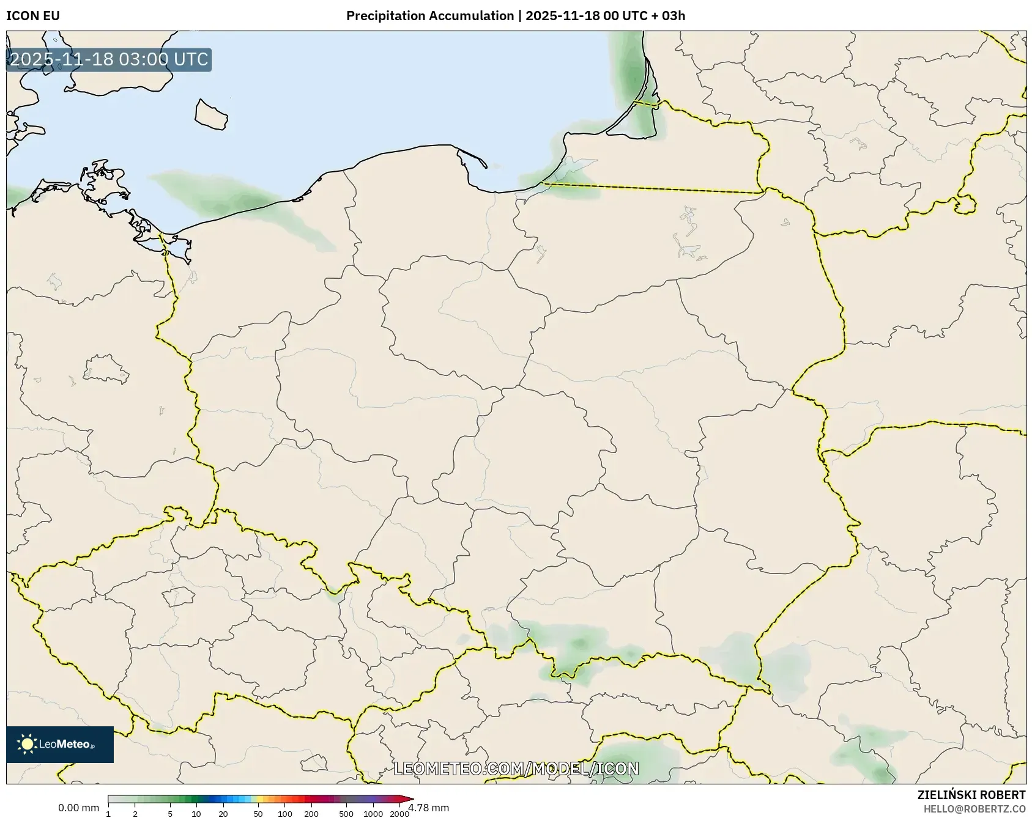Open the timestamp overlay 2025-11-18 03:00 UTC
This screenshot has height=818, width=1032.
pyautogui.click(x=108, y=60)
